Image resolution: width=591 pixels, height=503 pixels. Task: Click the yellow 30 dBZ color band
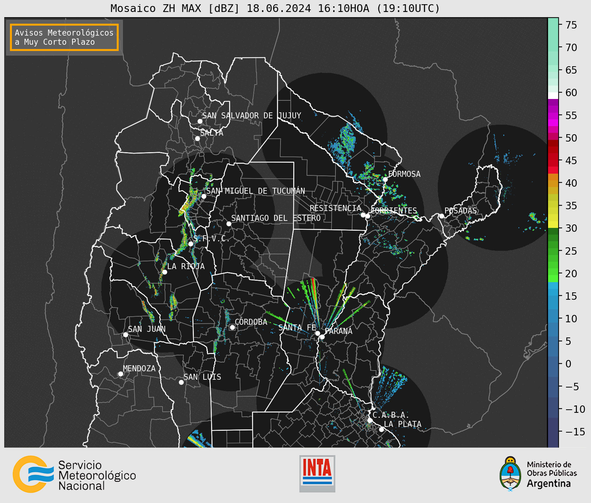click(x=553, y=224)
